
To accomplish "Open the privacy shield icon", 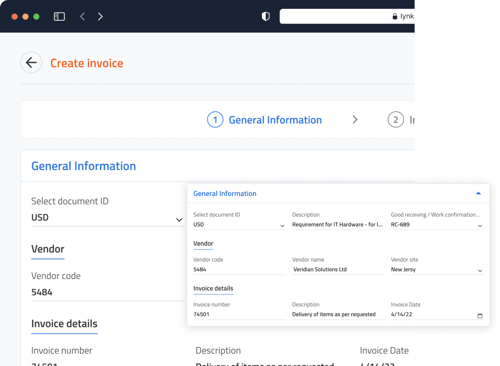I will [x=265, y=17].
